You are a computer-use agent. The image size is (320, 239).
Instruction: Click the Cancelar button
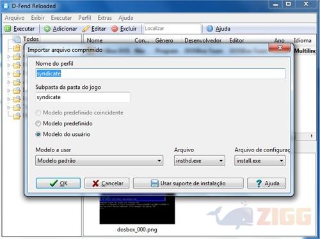[107, 183]
